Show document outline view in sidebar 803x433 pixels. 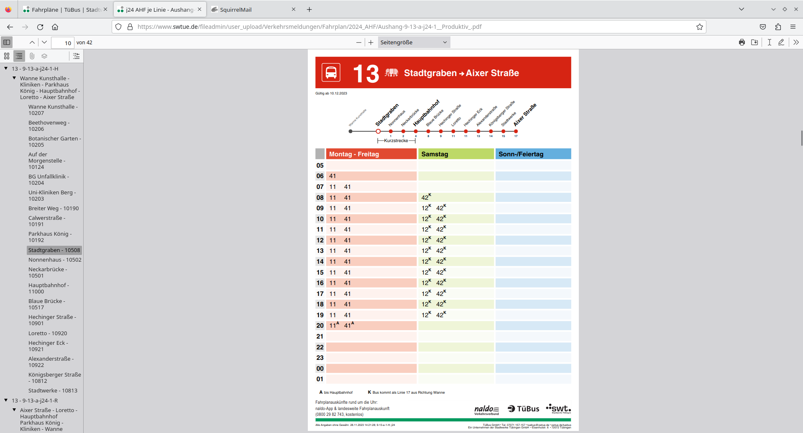click(x=19, y=56)
